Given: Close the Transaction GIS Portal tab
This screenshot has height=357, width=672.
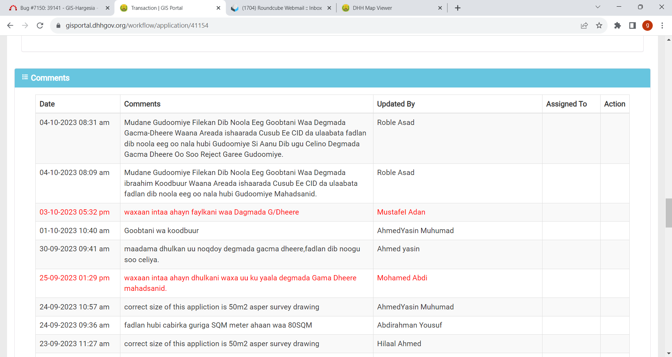Looking at the screenshot, I should [218, 8].
